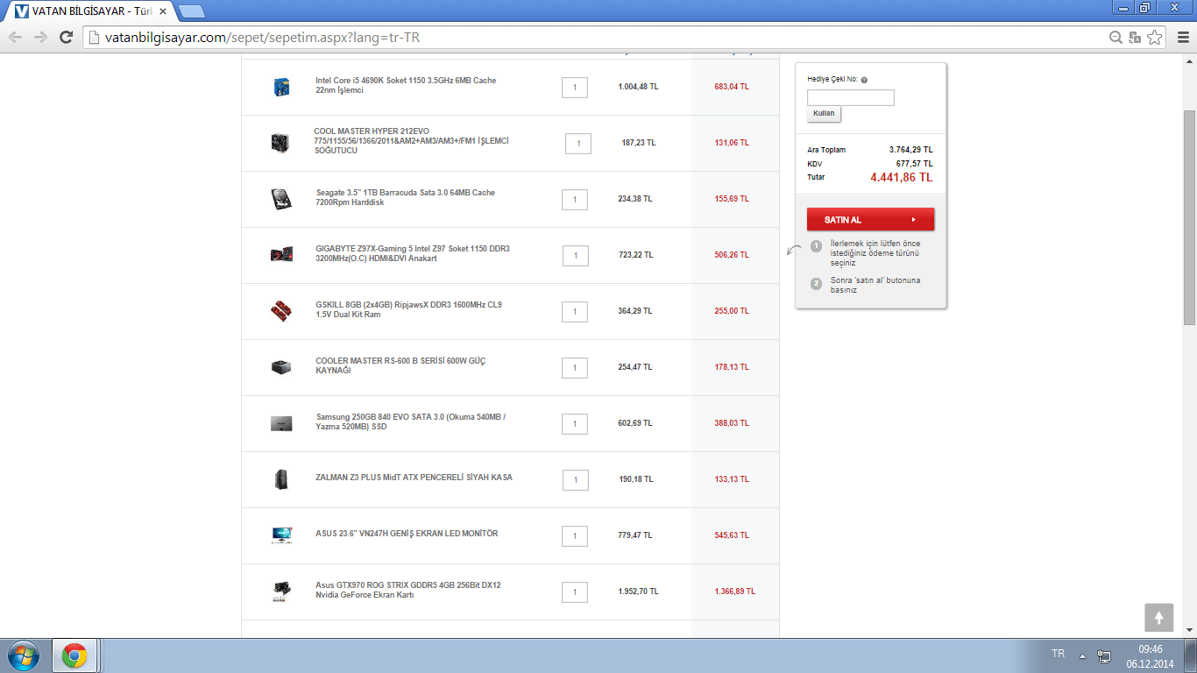Click the Hediye Çeki help question mark
Screen dimensions: 1197x673
coord(864,80)
